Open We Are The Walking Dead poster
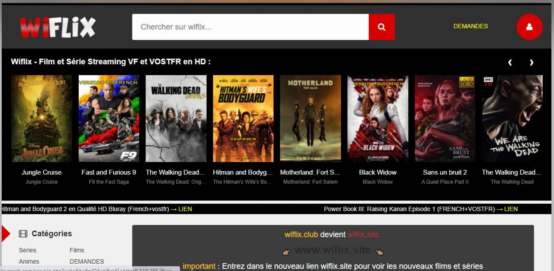The width and height of the screenshot is (554, 271). click(512, 119)
